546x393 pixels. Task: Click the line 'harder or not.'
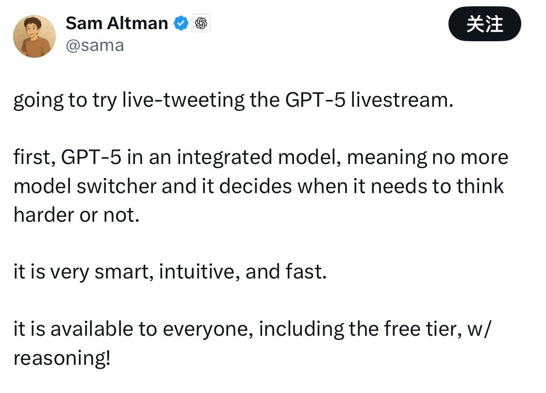click(x=76, y=215)
